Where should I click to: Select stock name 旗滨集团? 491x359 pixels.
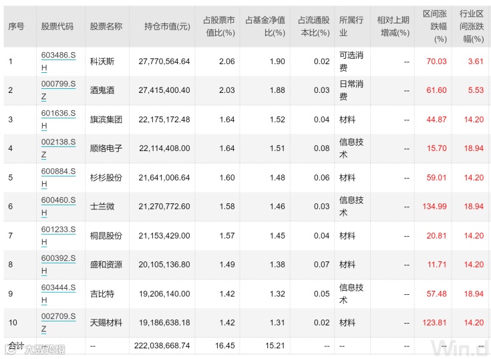(106, 120)
